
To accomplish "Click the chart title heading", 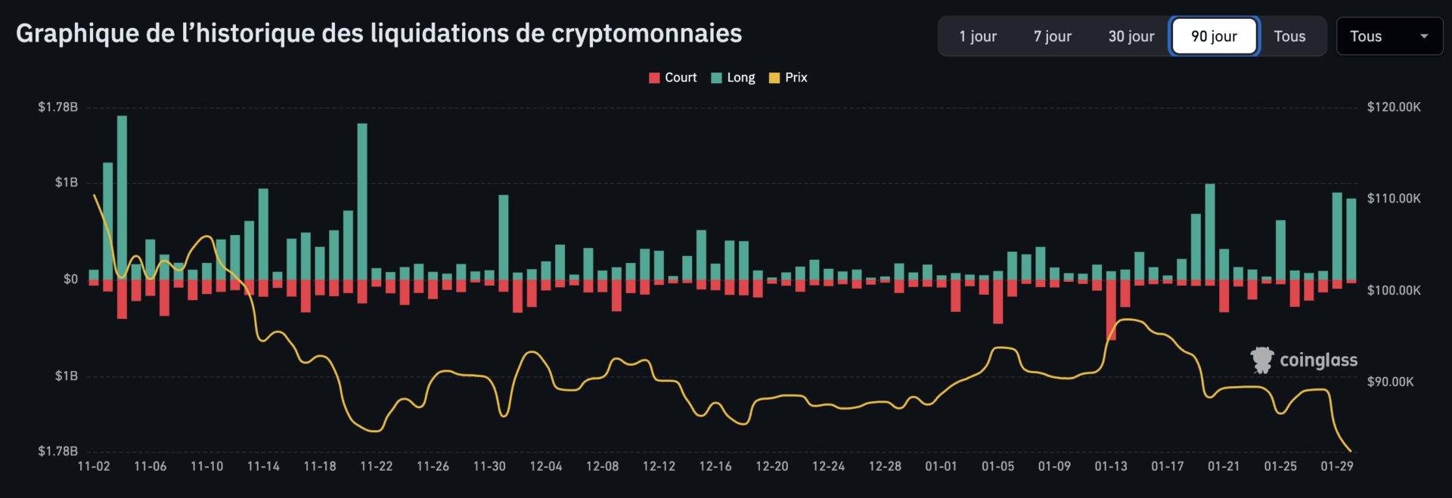I will point(379,33).
